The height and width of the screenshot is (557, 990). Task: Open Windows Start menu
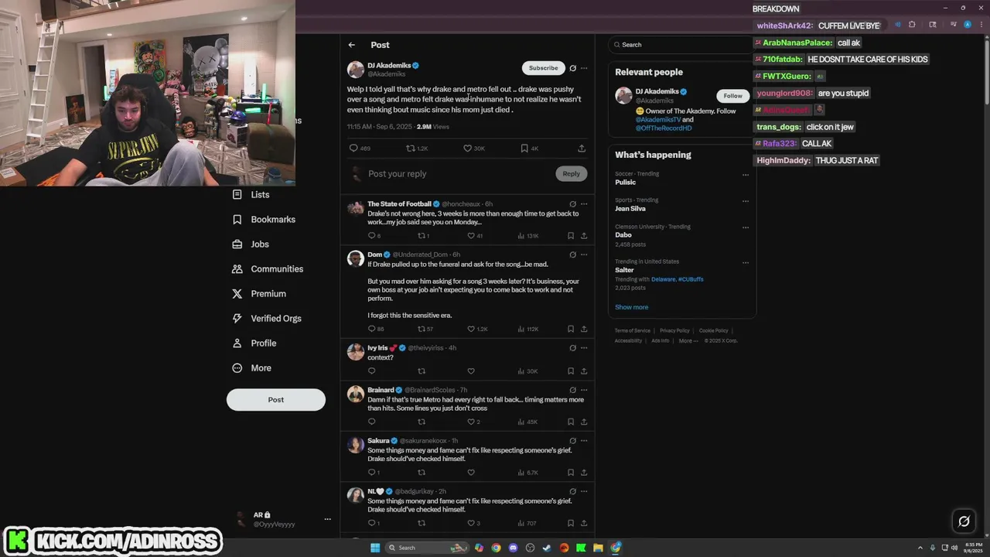tap(375, 548)
